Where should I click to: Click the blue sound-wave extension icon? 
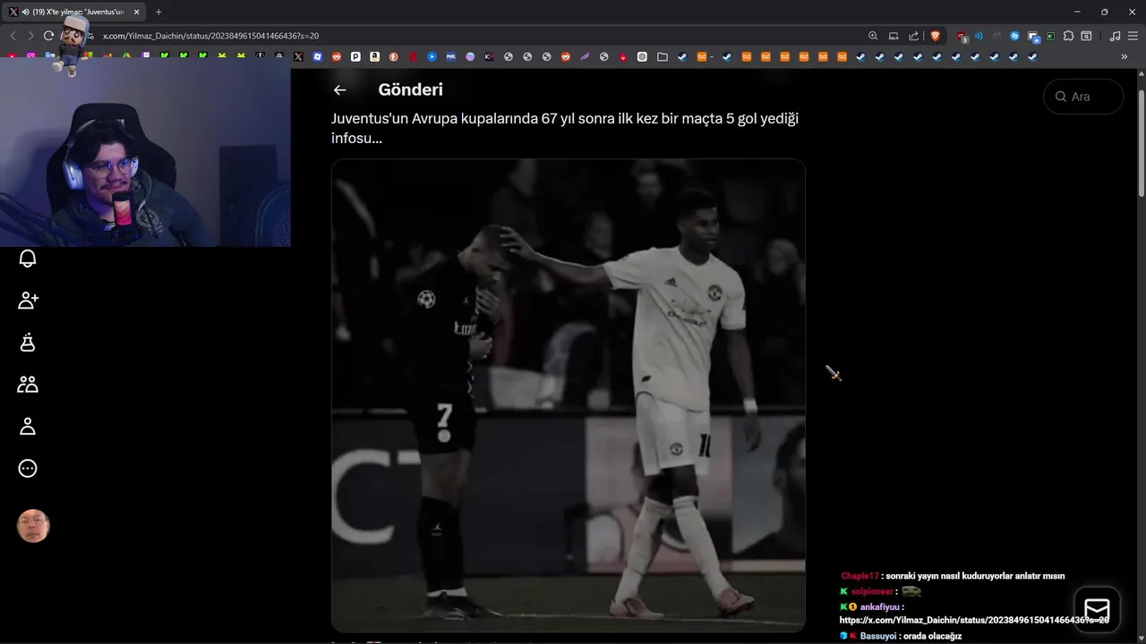pos(979,36)
